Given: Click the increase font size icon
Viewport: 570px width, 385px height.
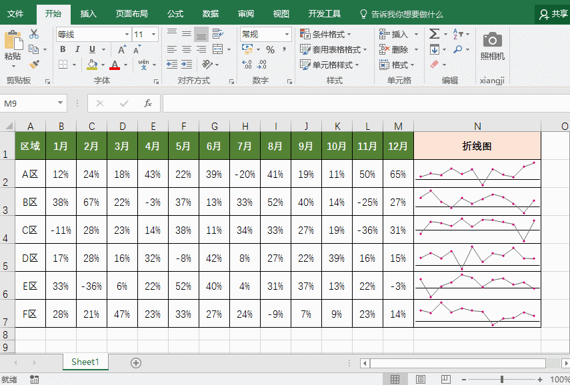Looking at the screenshot, I should tap(122, 50).
